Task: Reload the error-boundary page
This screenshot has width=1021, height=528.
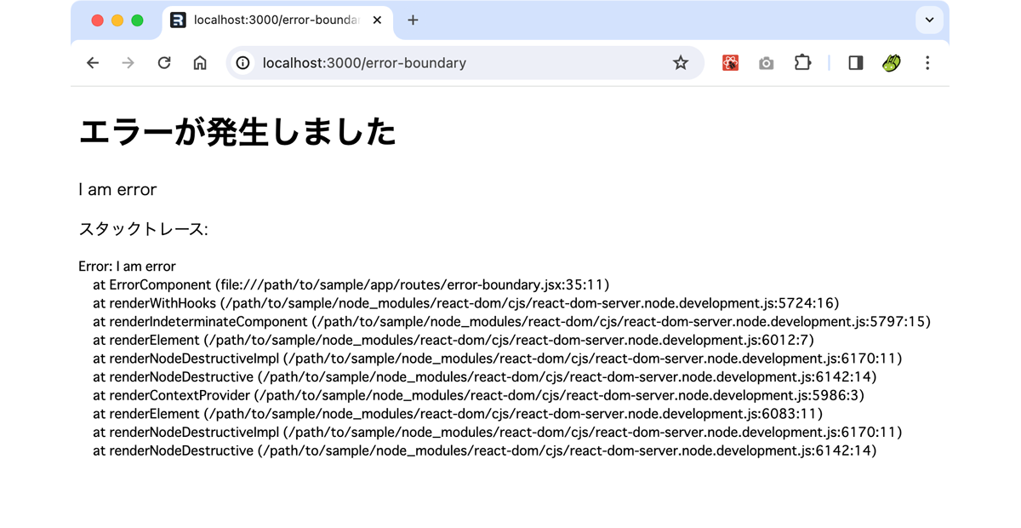Action: coord(164,62)
